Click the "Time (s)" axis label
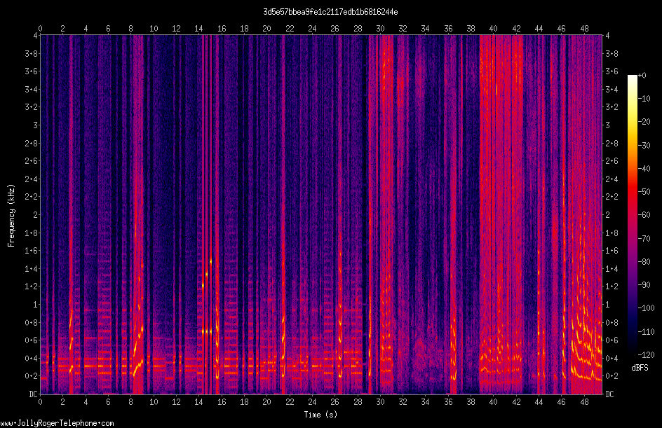This screenshot has width=662, height=428. point(320,415)
